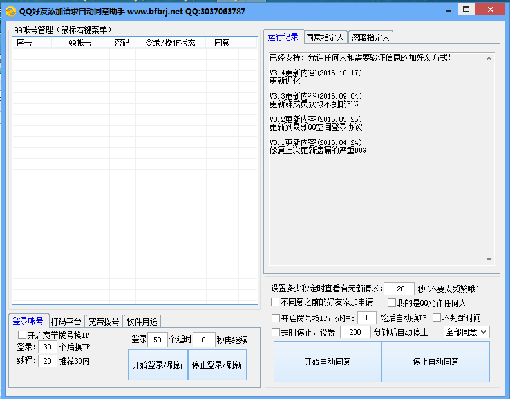Click the 登录/操作状态 column header

[x=171, y=43]
